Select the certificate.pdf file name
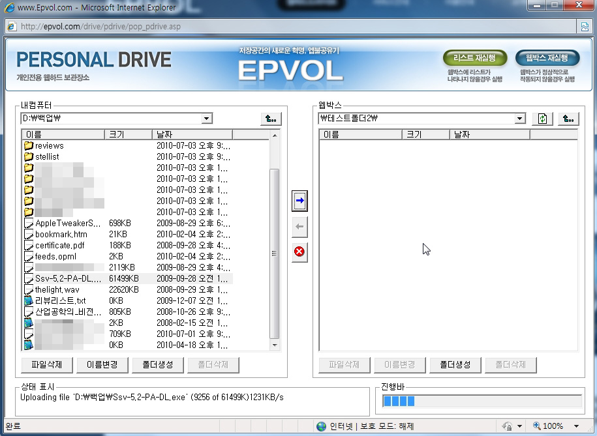 [x=60, y=246]
